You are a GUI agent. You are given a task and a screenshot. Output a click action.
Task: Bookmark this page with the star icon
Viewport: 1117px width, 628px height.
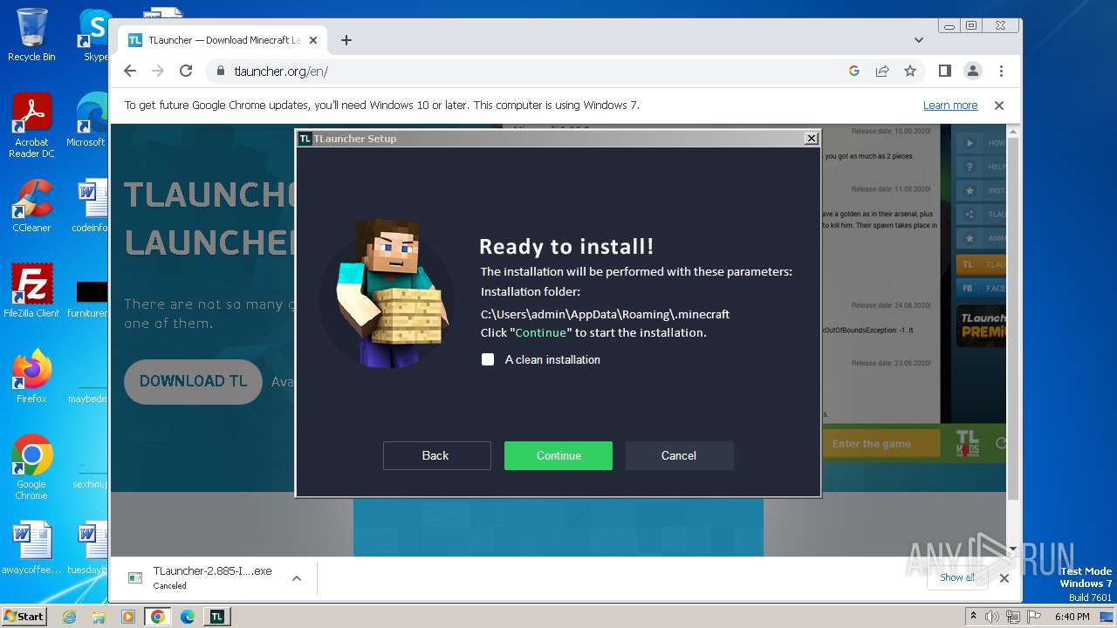910,71
